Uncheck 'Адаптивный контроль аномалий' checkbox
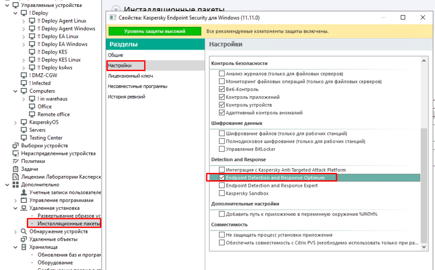This screenshot has width=435, height=270. coord(222,112)
